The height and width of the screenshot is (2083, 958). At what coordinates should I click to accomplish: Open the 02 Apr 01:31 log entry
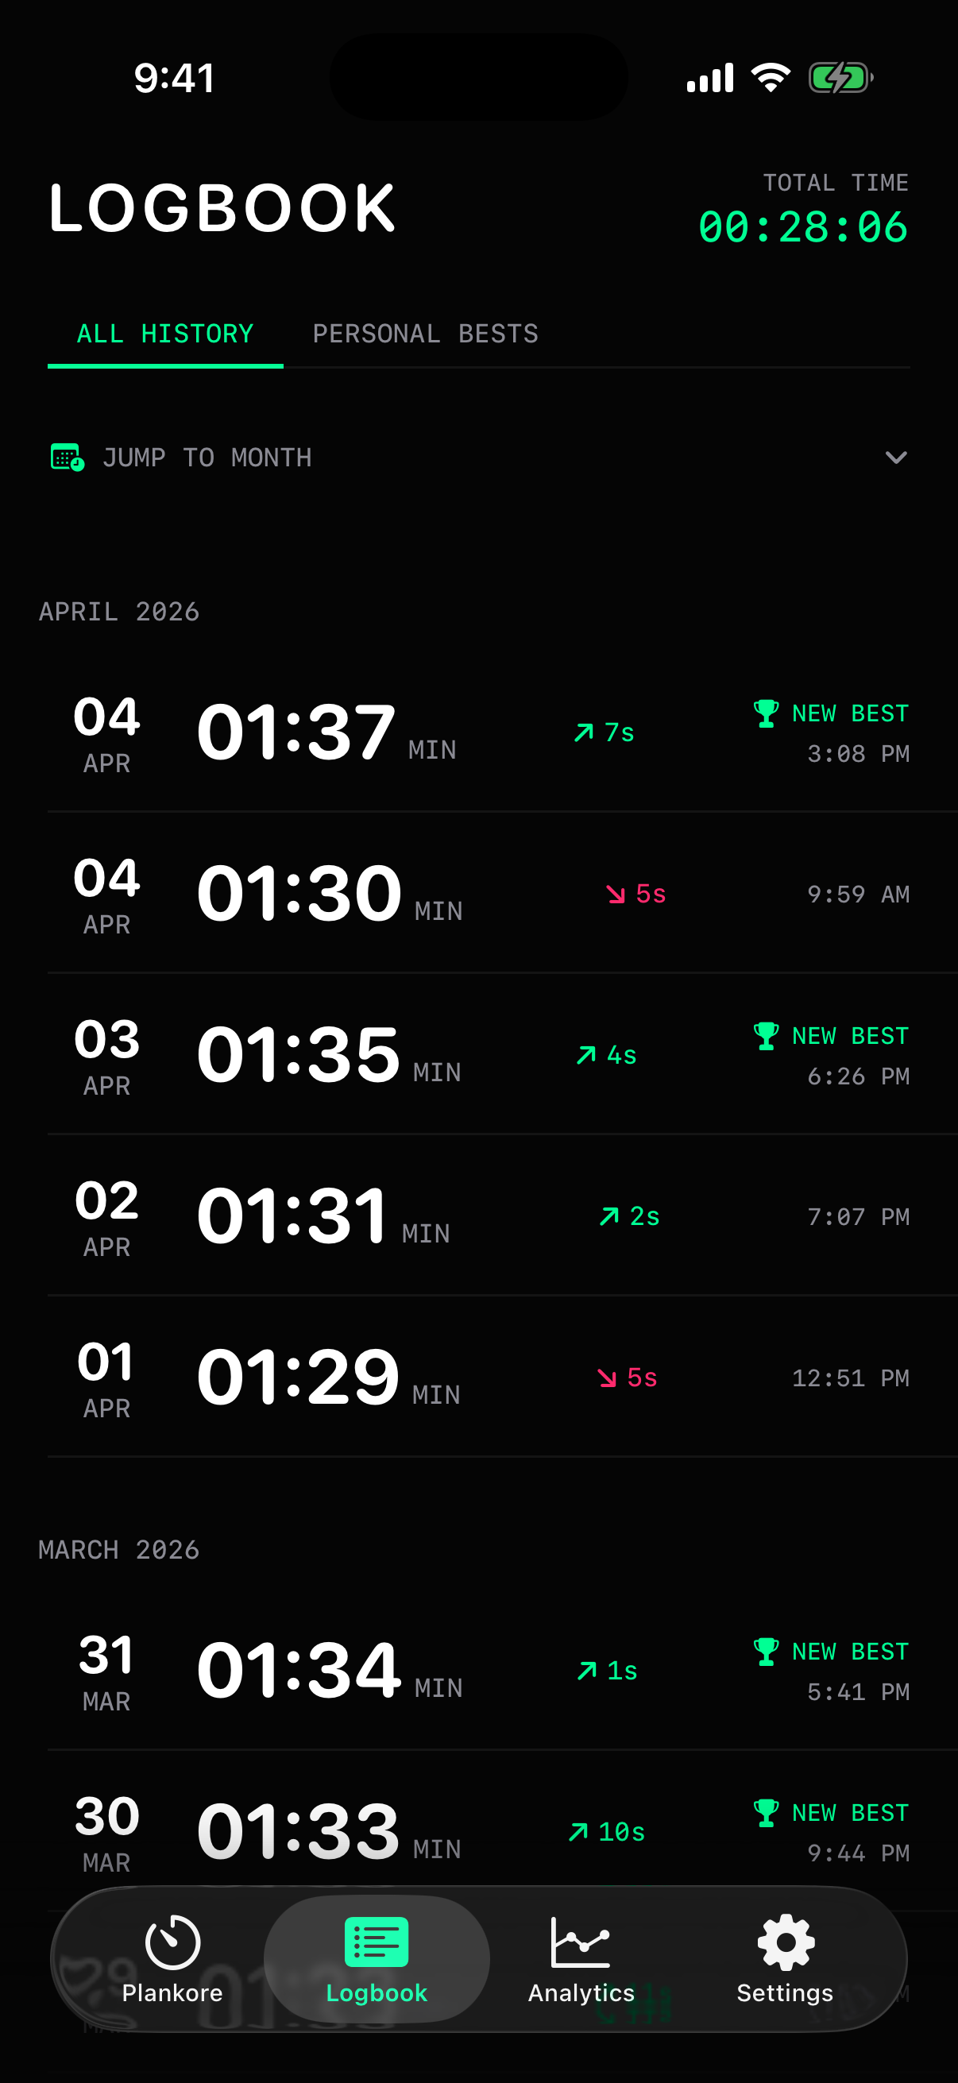(323, 1216)
